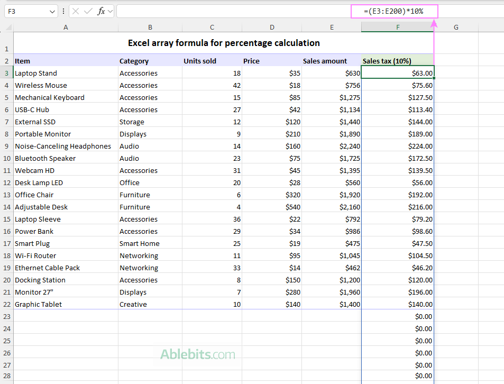Screen dimensions: 504x384
Task: Click the Select All corner button above row 1
Action: pos(7,27)
